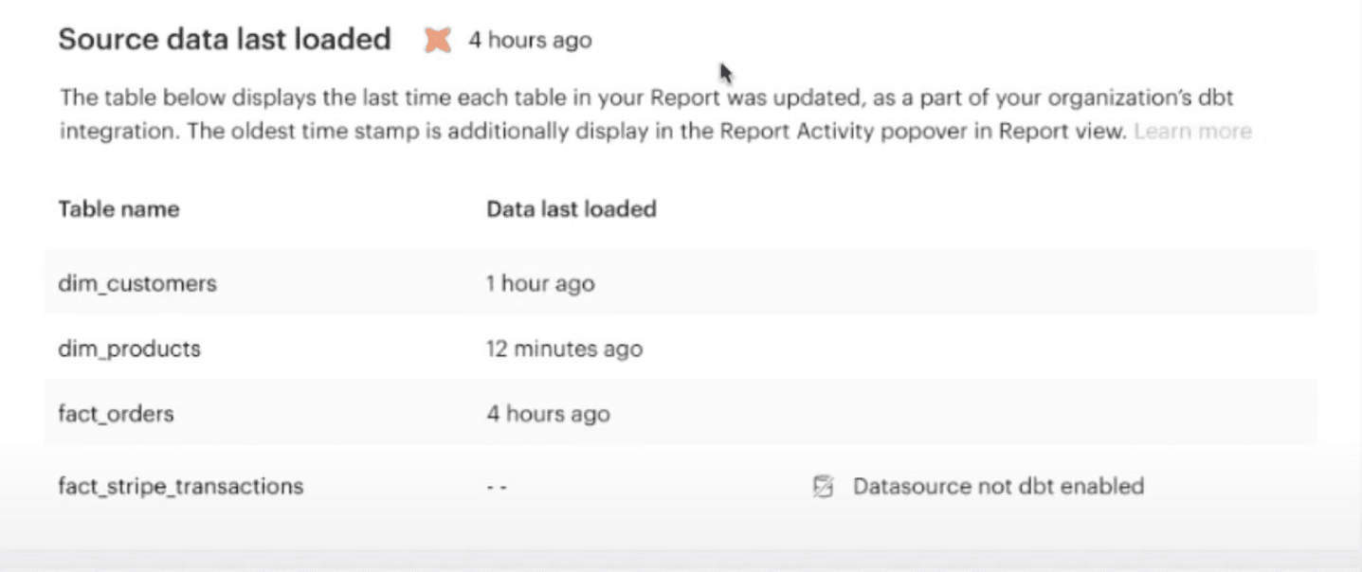Viewport: 1362px width, 572px height.
Task: Select the fact_stripe_transactions table name
Action: 181,487
